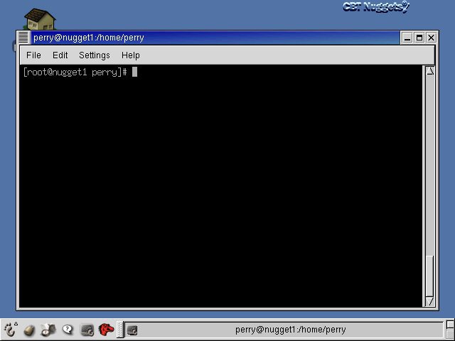Viewport: 455px width, 341px height.
Task: Maximize the terminal window
Action: click(x=419, y=38)
